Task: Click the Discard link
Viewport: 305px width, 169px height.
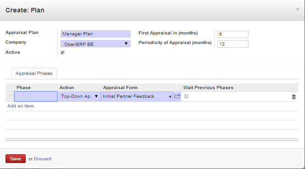Action: [x=43, y=159]
